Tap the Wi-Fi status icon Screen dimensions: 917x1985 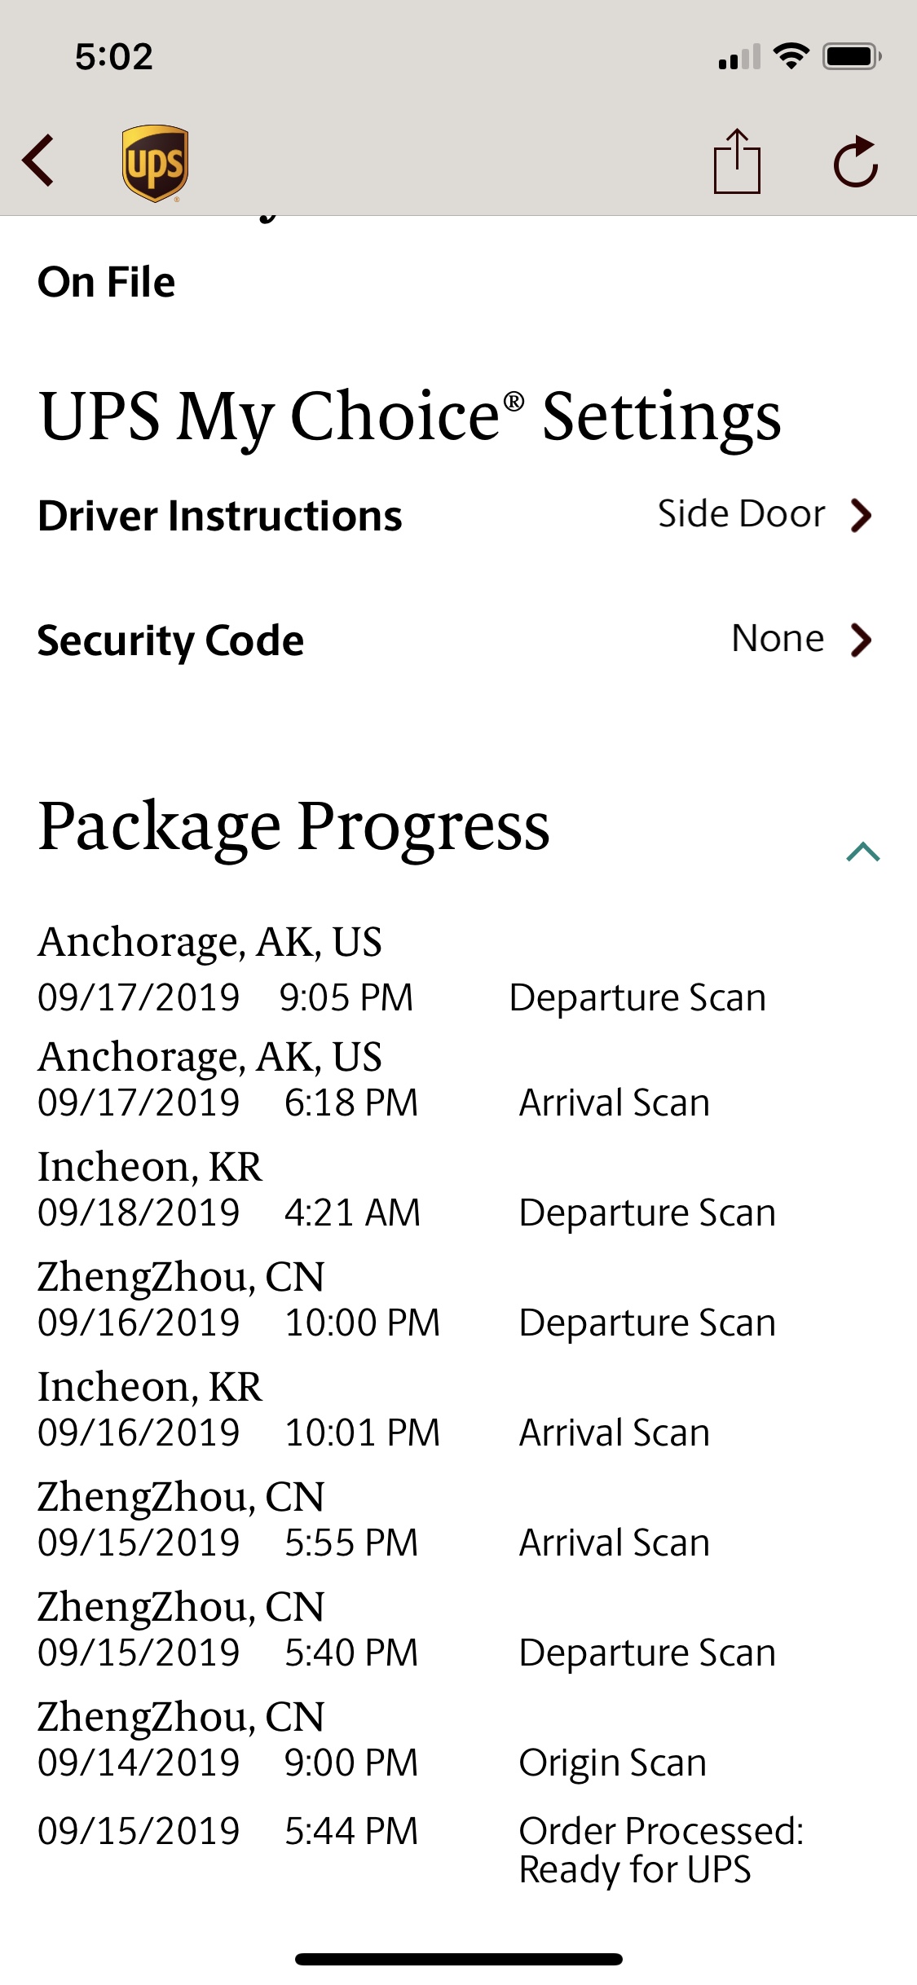click(x=791, y=56)
